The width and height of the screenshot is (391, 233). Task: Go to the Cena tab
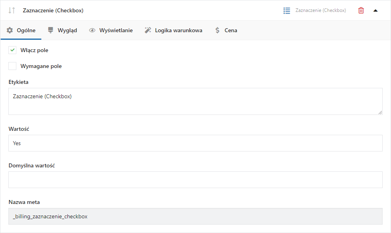(226, 30)
